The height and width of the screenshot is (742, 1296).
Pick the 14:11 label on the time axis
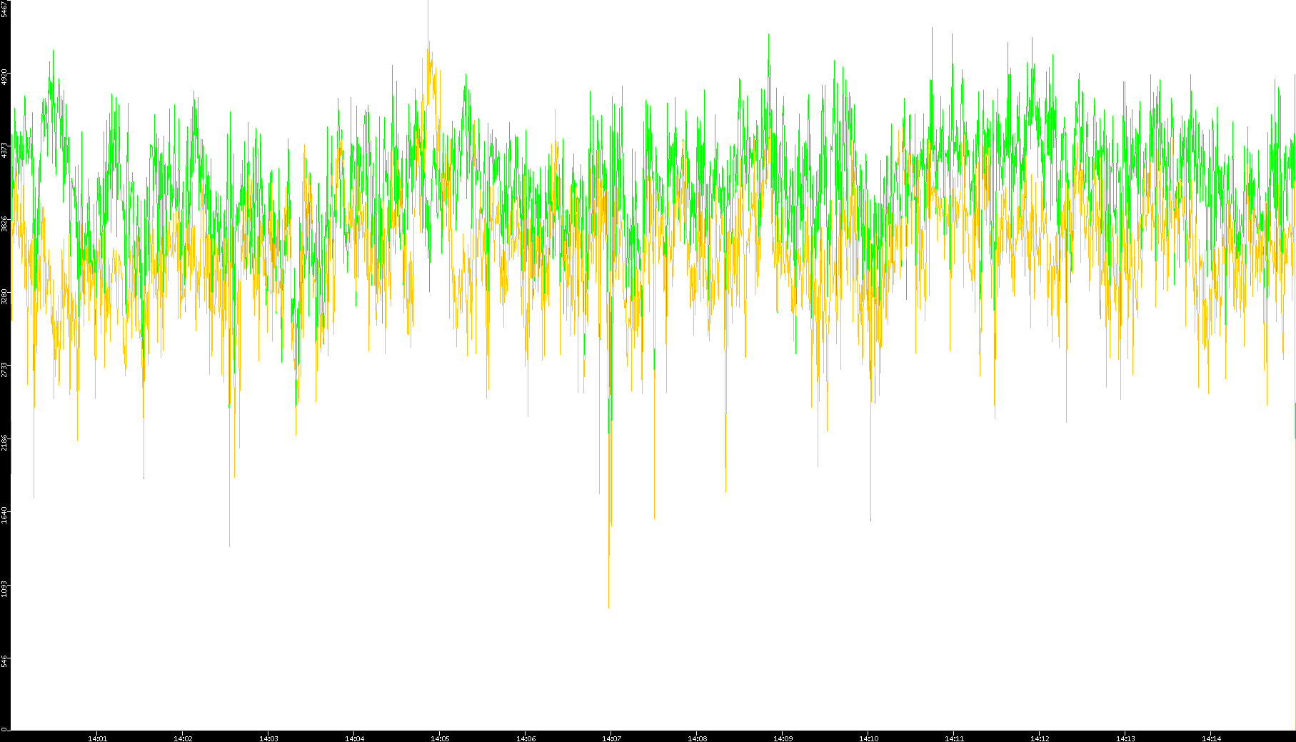click(954, 738)
